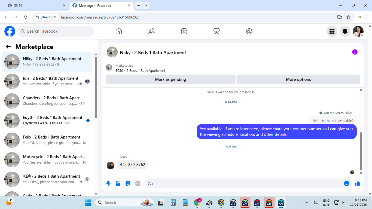
Task: Click the Aa message input field
Action: (x=244, y=183)
